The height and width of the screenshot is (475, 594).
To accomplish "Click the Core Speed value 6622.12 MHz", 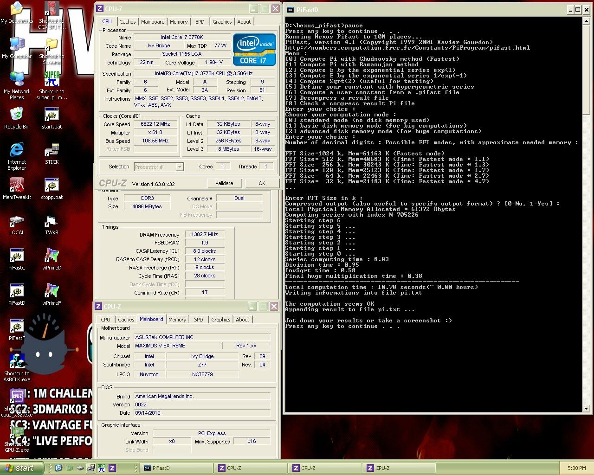I will (155, 124).
